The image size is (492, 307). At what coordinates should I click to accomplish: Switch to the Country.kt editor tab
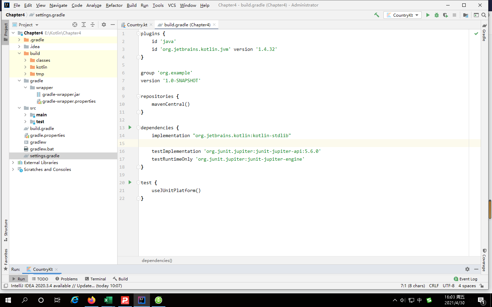[x=137, y=25]
